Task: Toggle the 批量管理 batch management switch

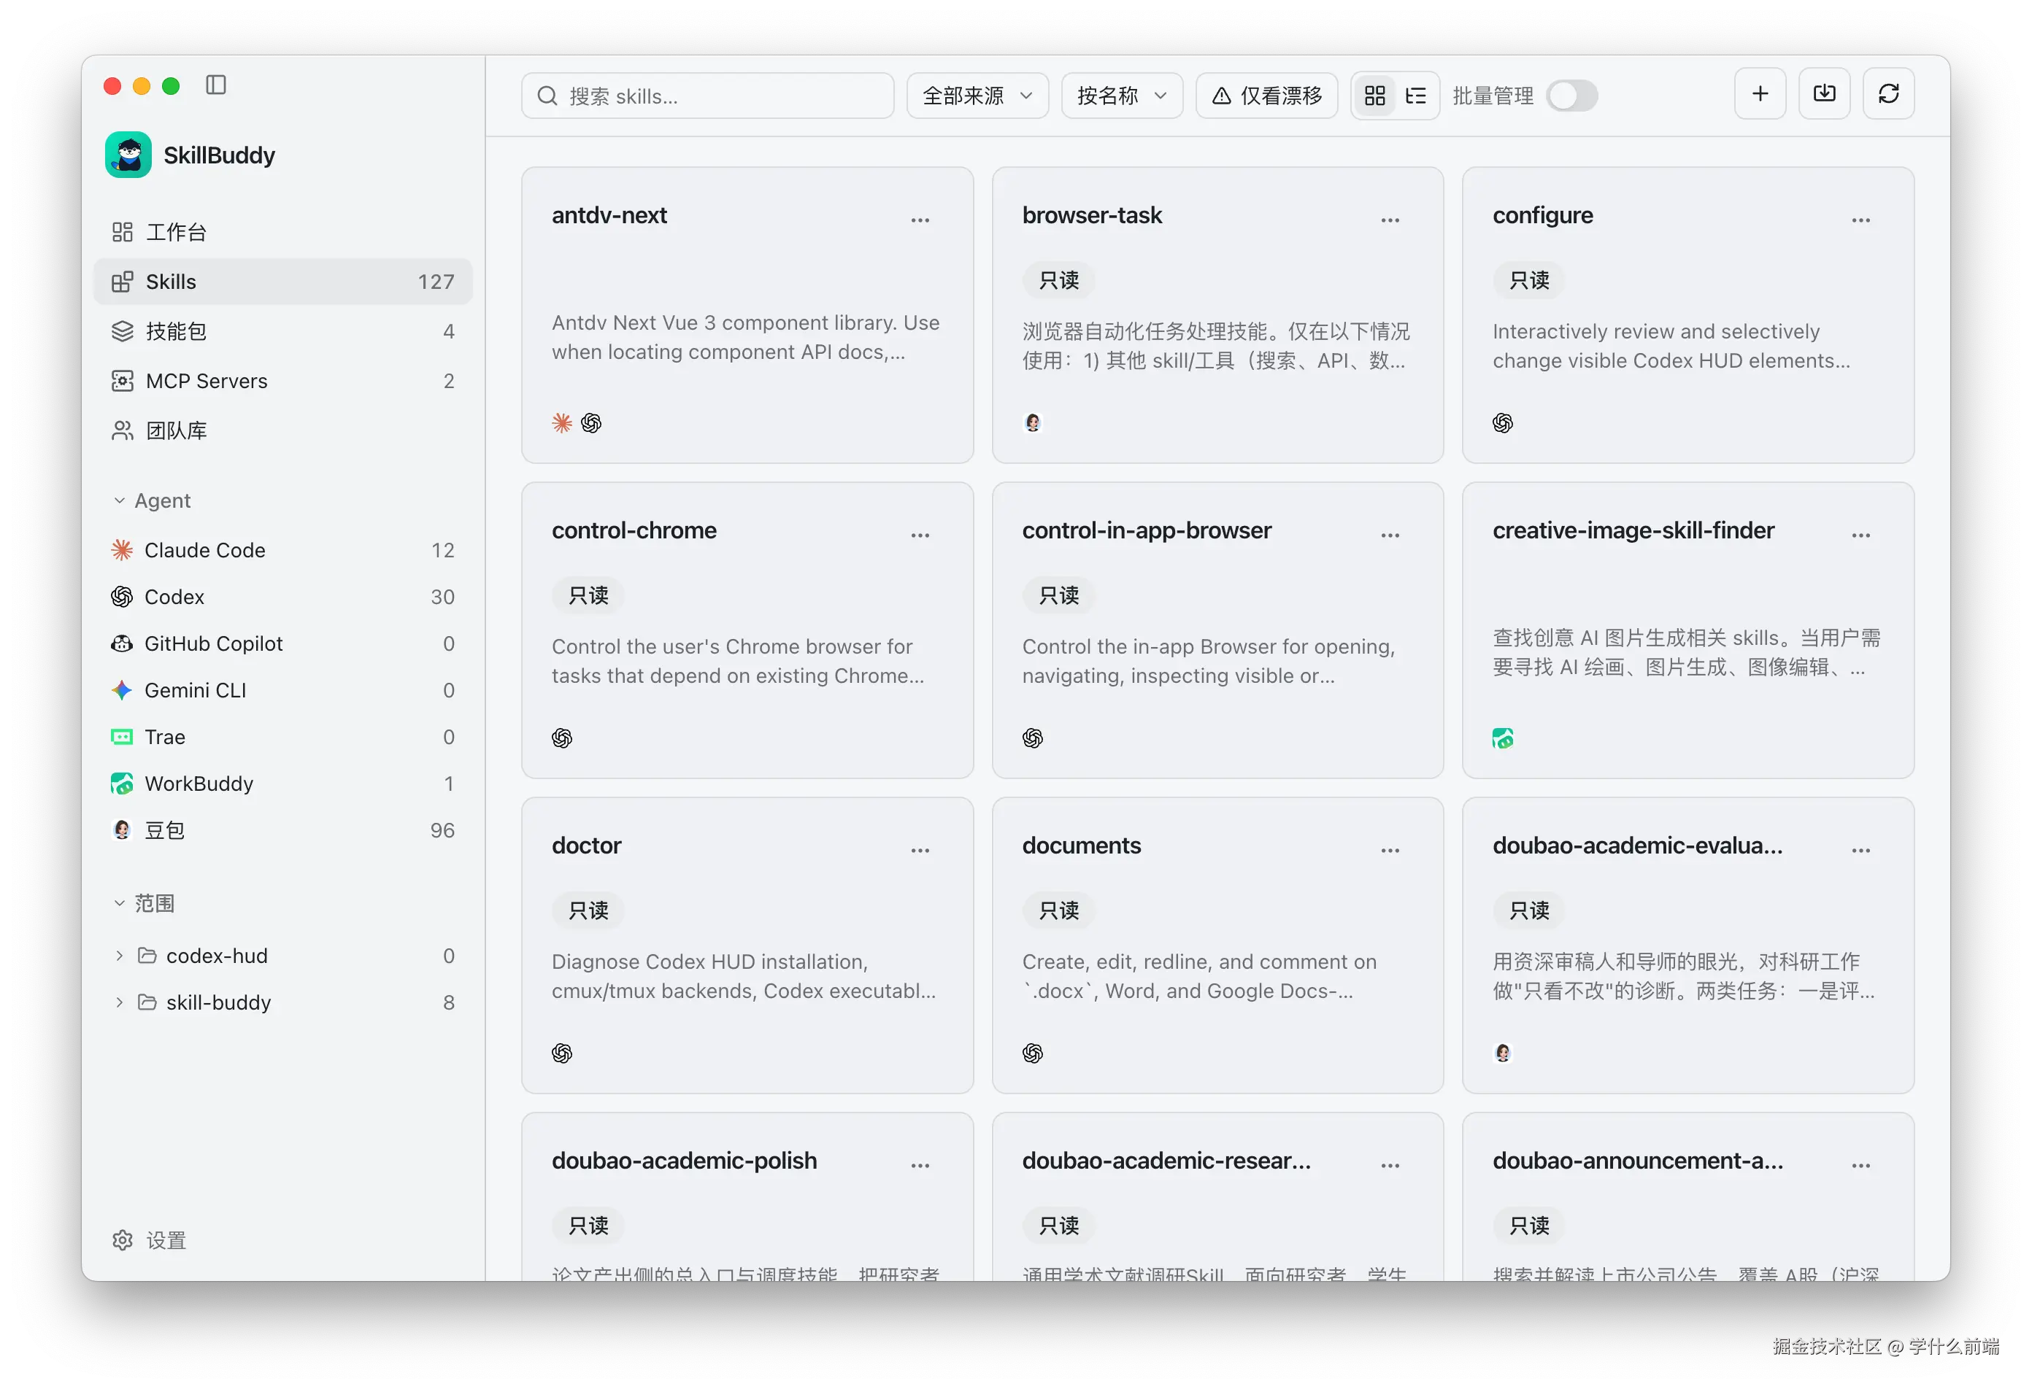Action: (x=1571, y=96)
